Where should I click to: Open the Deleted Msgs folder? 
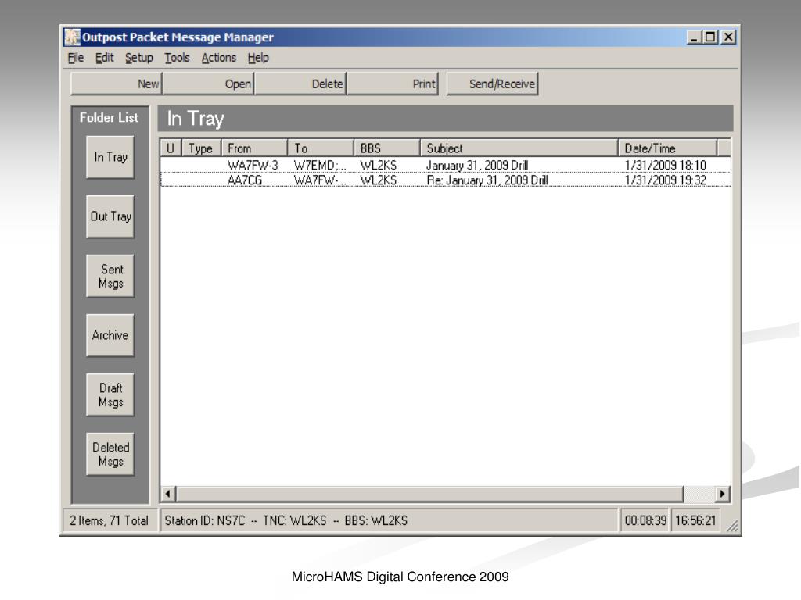pos(110,454)
